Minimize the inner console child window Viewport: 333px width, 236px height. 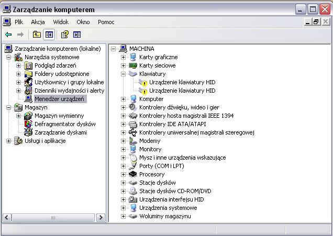[x=307, y=22]
